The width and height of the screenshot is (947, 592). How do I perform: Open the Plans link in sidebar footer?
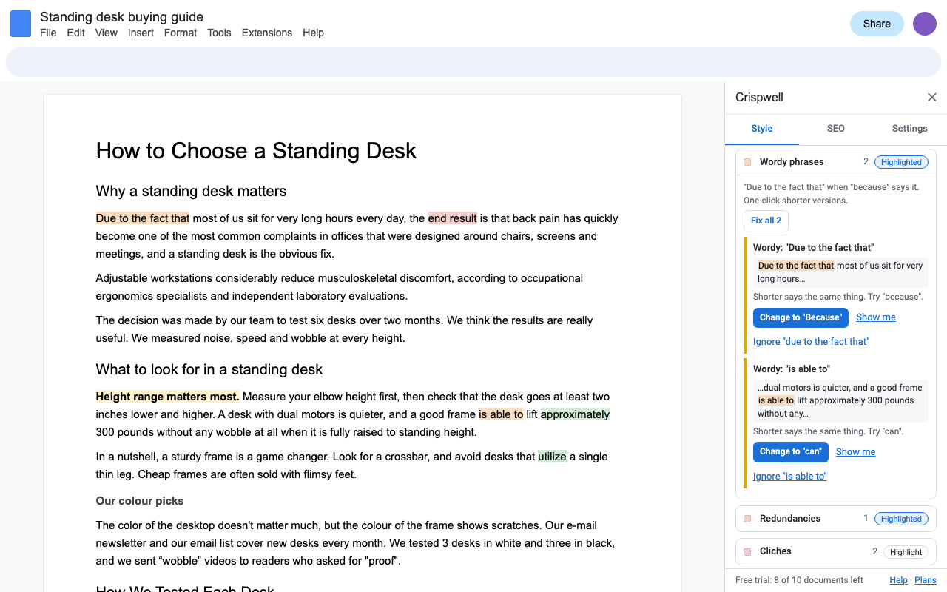coord(926,580)
